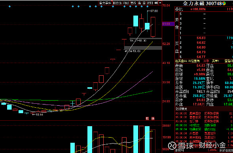The width and height of the screenshot is (233, 153).
Task: Click the 43.18 price axis label
Action: (x=166, y=63)
